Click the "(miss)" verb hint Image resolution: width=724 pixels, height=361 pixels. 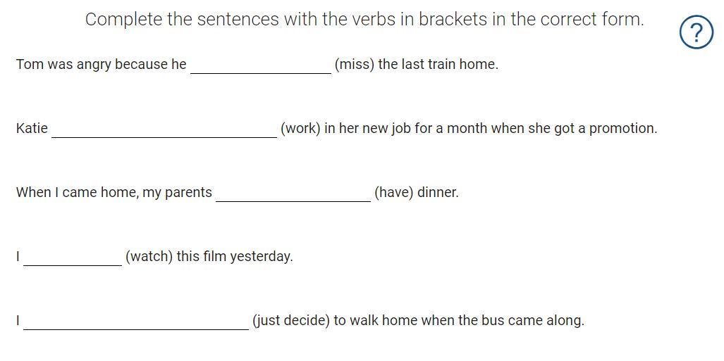tap(355, 65)
